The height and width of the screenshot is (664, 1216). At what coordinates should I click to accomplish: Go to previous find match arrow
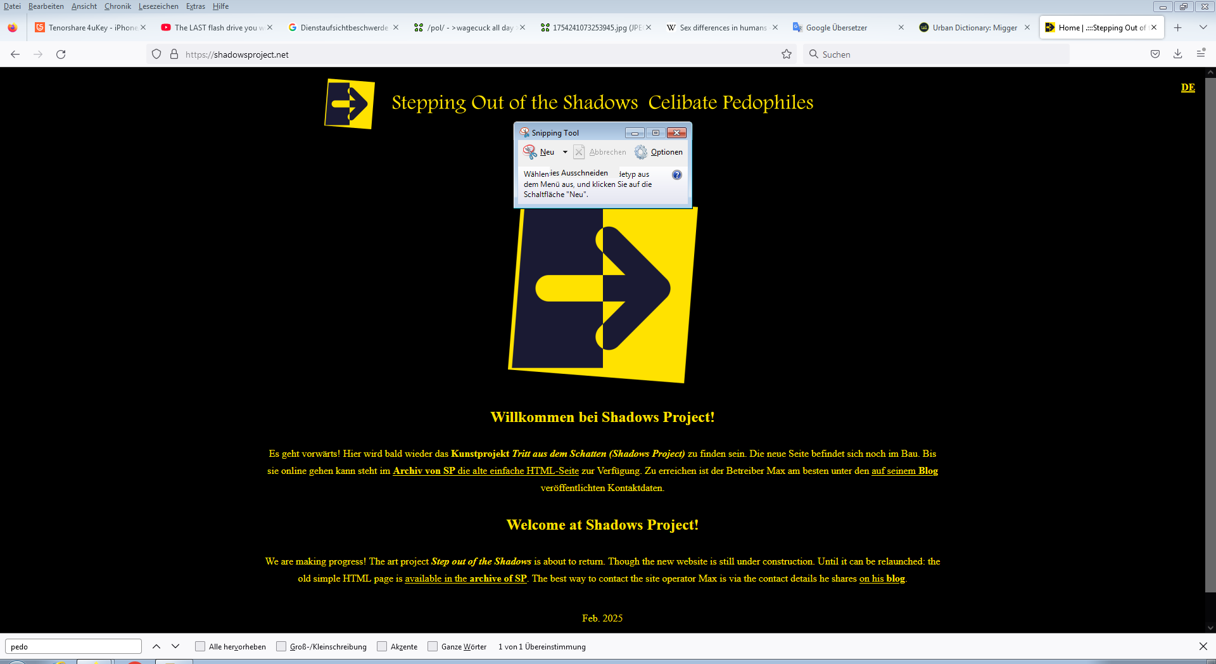156,646
